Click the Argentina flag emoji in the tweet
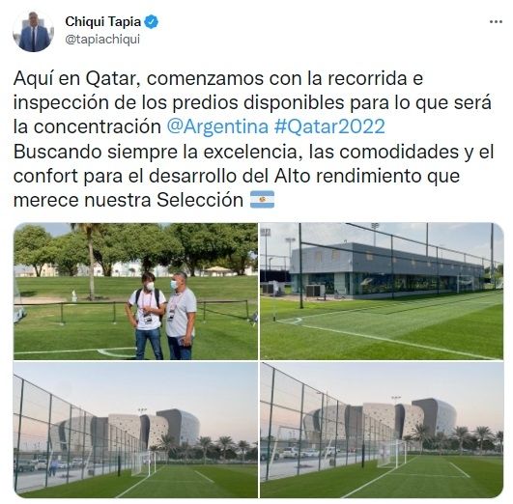The width and height of the screenshot is (513, 504). (x=262, y=200)
